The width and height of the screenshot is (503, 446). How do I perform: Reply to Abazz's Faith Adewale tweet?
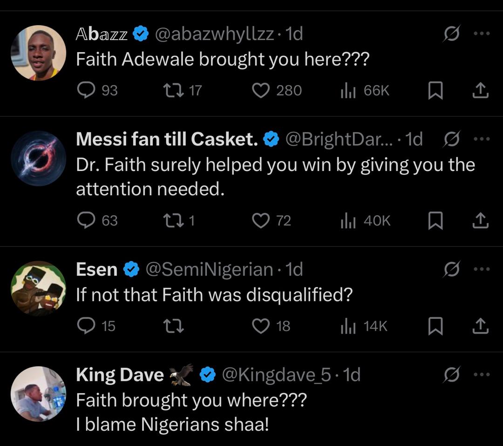point(86,90)
